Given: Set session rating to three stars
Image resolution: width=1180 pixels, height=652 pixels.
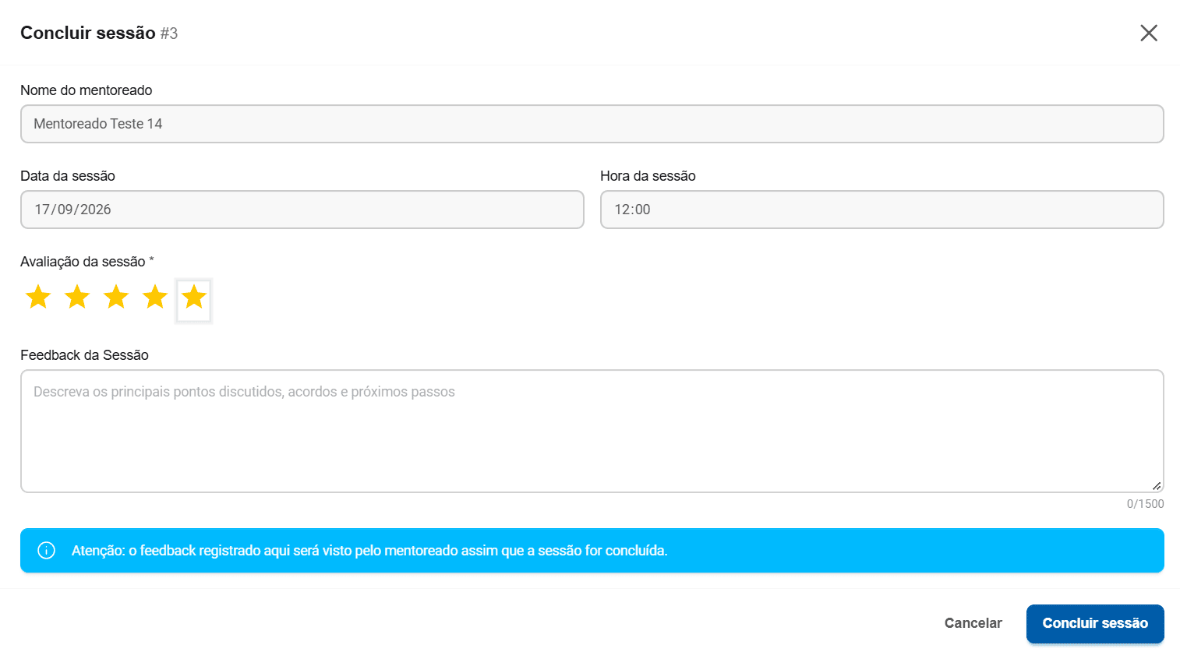Looking at the screenshot, I should click(x=116, y=297).
